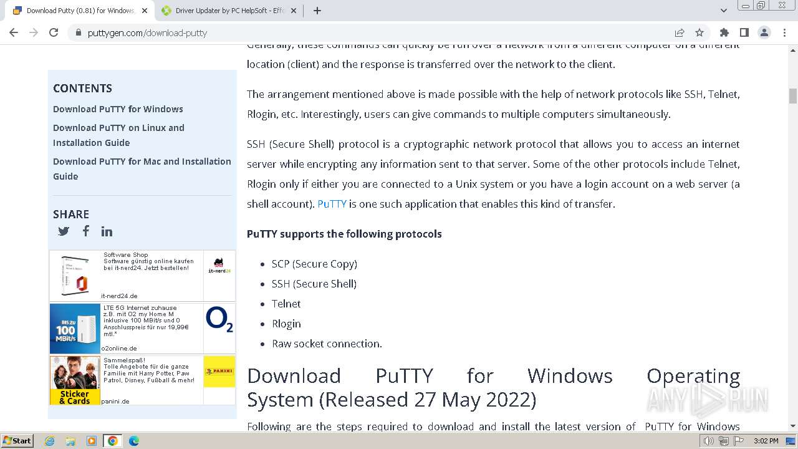Open Download PuTTY for Windows contents link
This screenshot has height=449, width=798.
pos(118,109)
